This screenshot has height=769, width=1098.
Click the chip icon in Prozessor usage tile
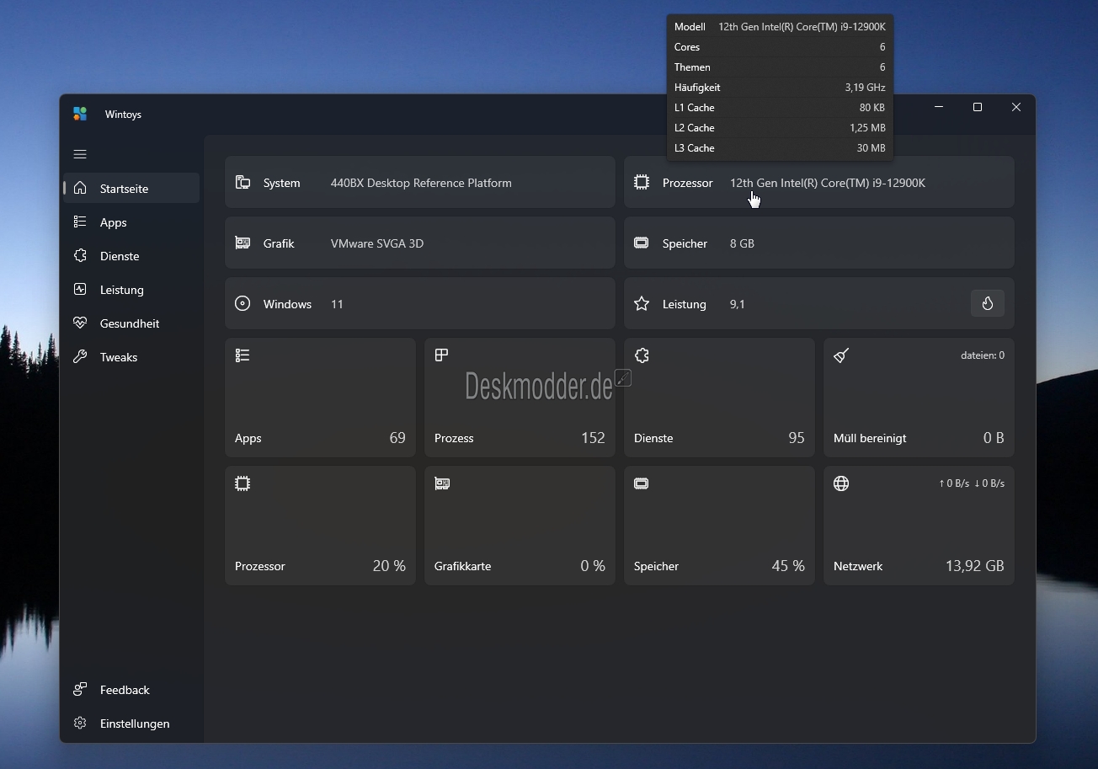[x=243, y=483]
